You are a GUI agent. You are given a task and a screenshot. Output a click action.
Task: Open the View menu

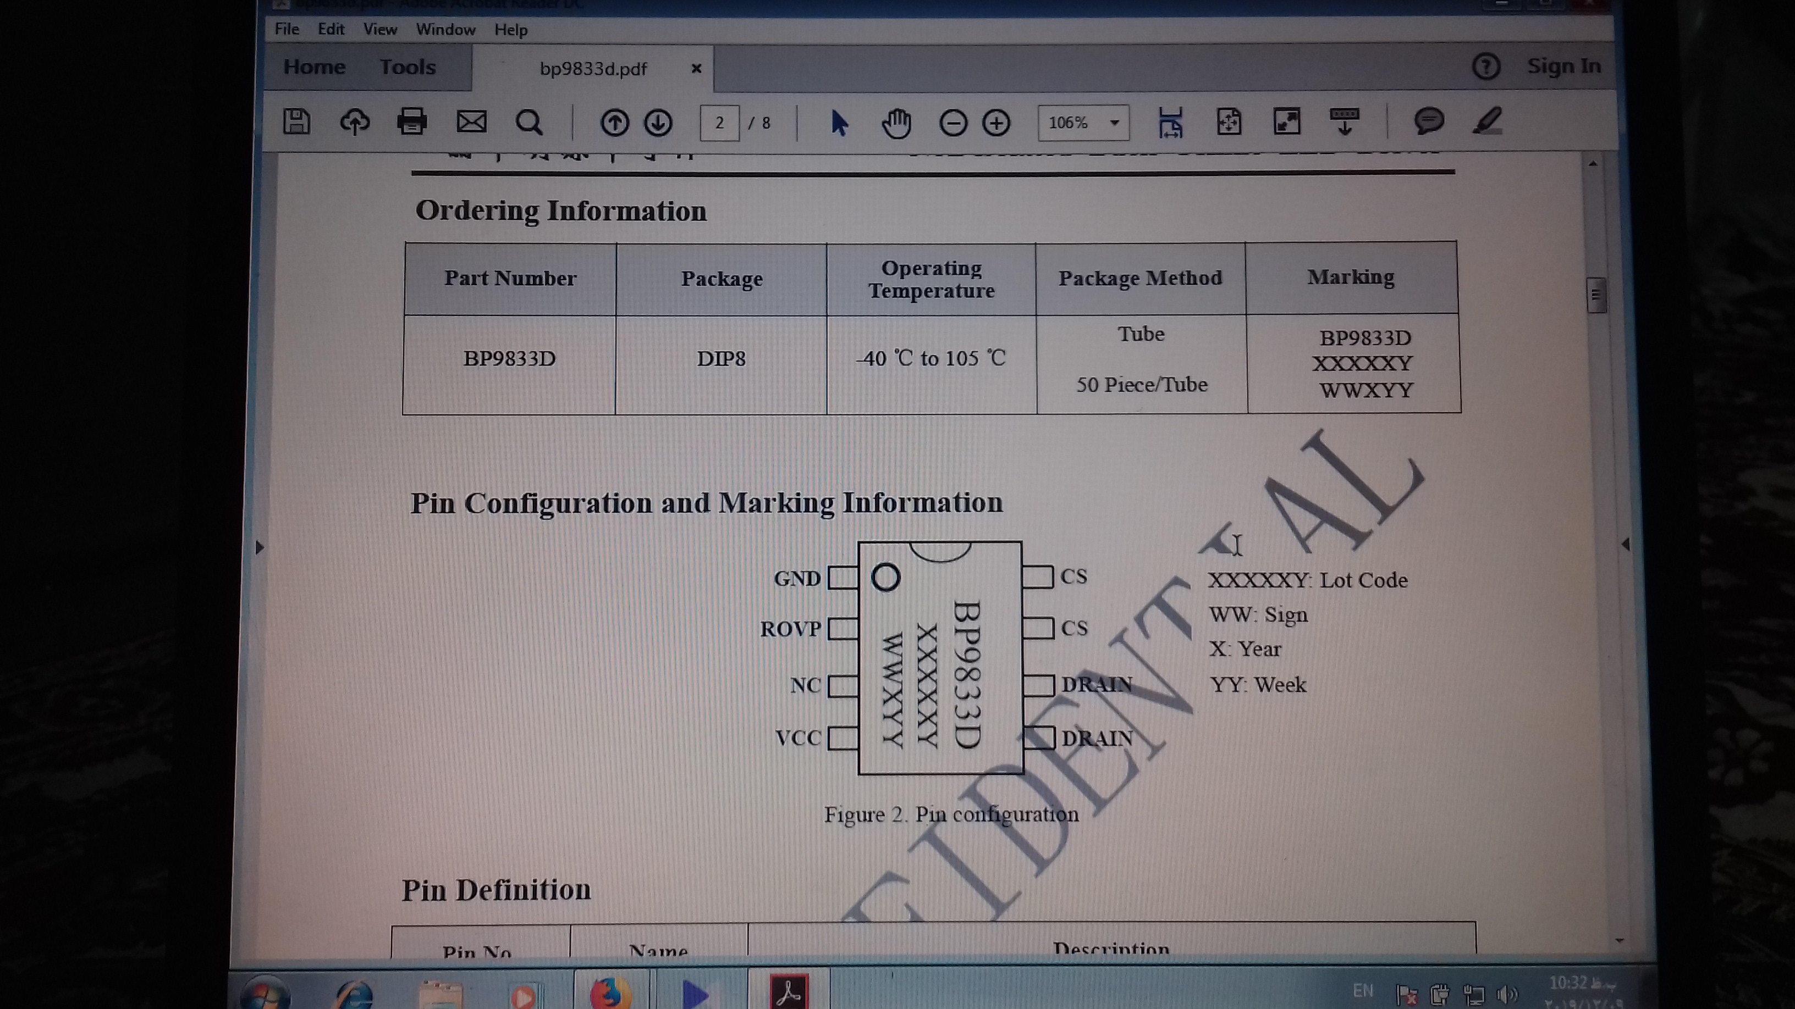[x=380, y=30]
